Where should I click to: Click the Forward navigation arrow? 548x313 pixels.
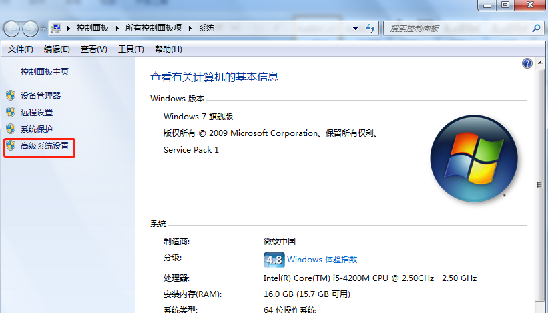pos(31,29)
